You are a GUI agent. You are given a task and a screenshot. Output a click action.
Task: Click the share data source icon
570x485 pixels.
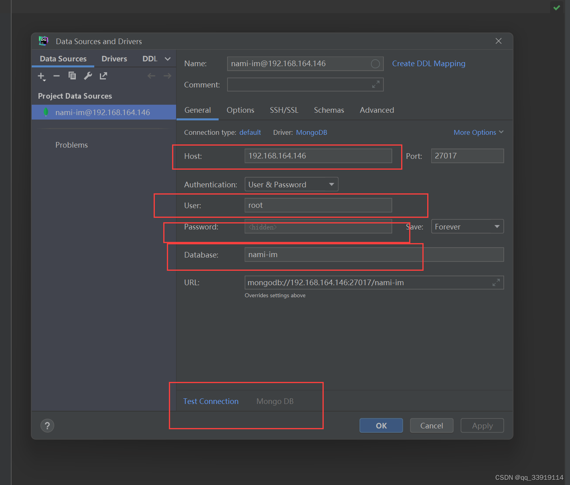tap(103, 76)
